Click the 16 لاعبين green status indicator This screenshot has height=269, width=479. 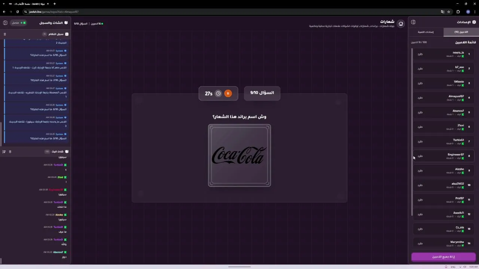tap(97, 24)
